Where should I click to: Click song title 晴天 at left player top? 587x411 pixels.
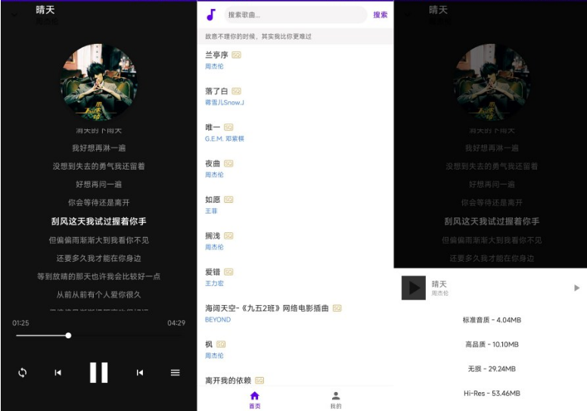pos(45,10)
